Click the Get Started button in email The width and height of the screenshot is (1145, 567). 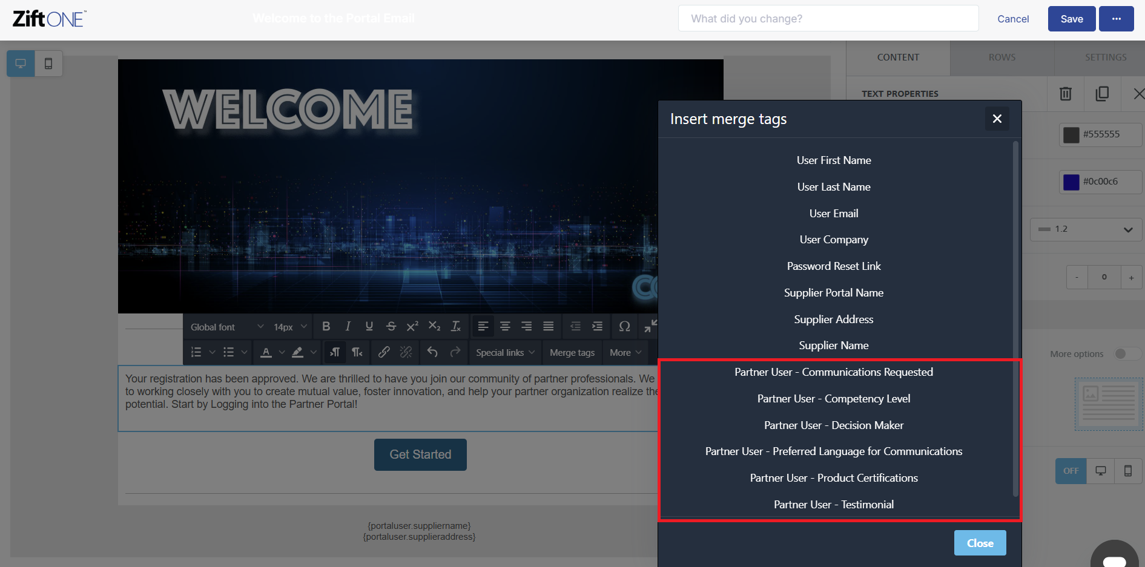(420, 454)
